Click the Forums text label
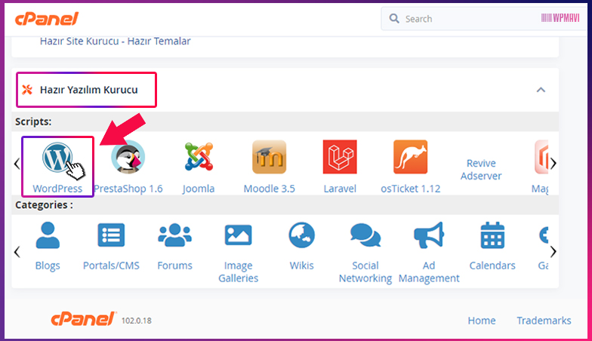592x341 pixels. [x=175, y=266]
